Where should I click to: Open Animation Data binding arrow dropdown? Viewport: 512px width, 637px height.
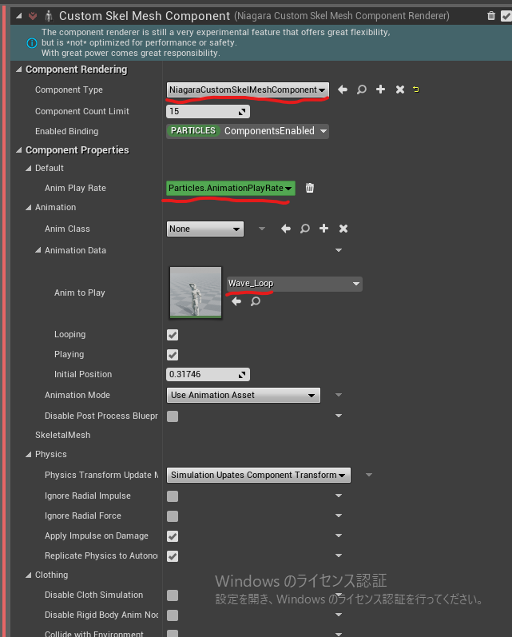pos(339,250)
